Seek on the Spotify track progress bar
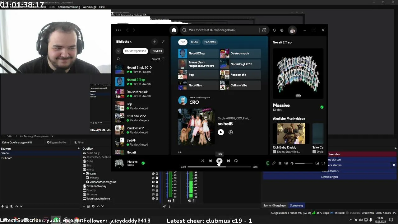398x224 pixels. click(x=219, y=167)
